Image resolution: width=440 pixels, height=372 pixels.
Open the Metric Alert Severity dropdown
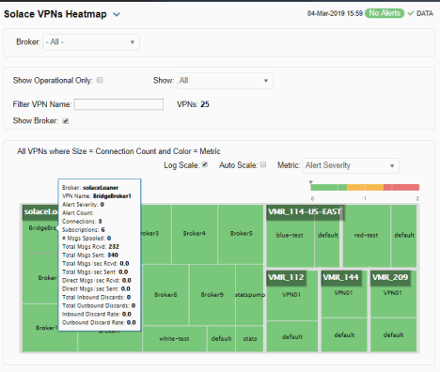tap(351, 165)
